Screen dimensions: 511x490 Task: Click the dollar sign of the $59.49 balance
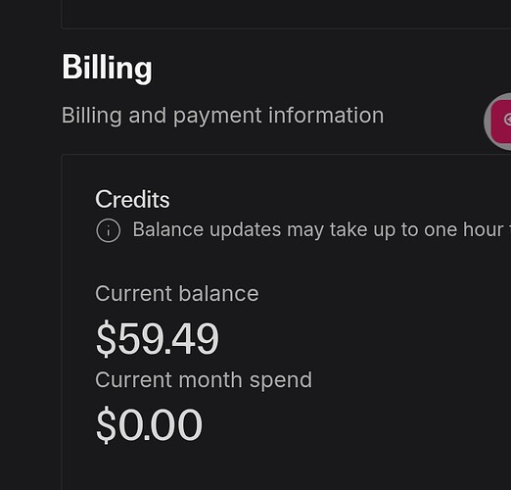point(106,338)
